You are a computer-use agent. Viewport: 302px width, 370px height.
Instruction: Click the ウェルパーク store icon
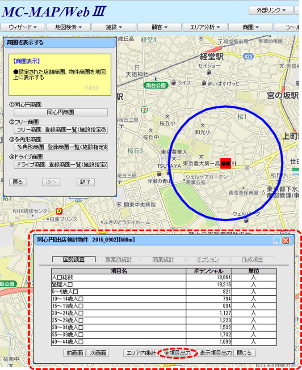pos(247,221)
